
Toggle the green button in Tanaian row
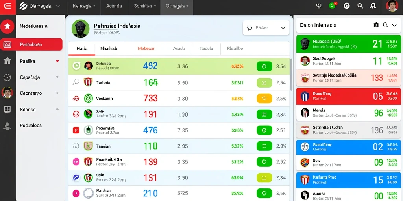pos(264,146)
